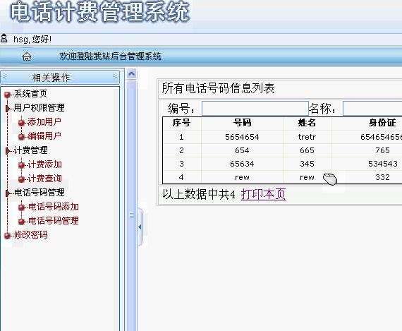Open the 添加用户 page
The height and width of the screenshot is (331, 402).
tap(44, 122)
